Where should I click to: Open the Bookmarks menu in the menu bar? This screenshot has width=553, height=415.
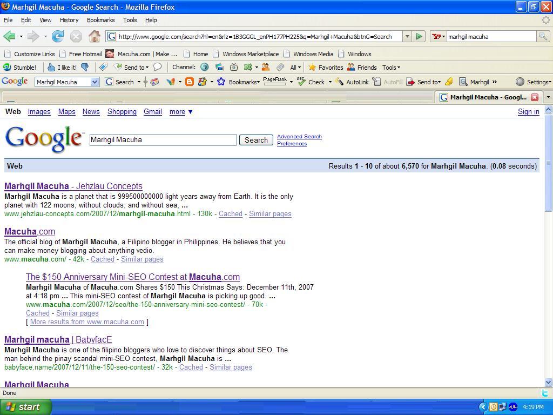pyautogui.click(x=101, y=20)
